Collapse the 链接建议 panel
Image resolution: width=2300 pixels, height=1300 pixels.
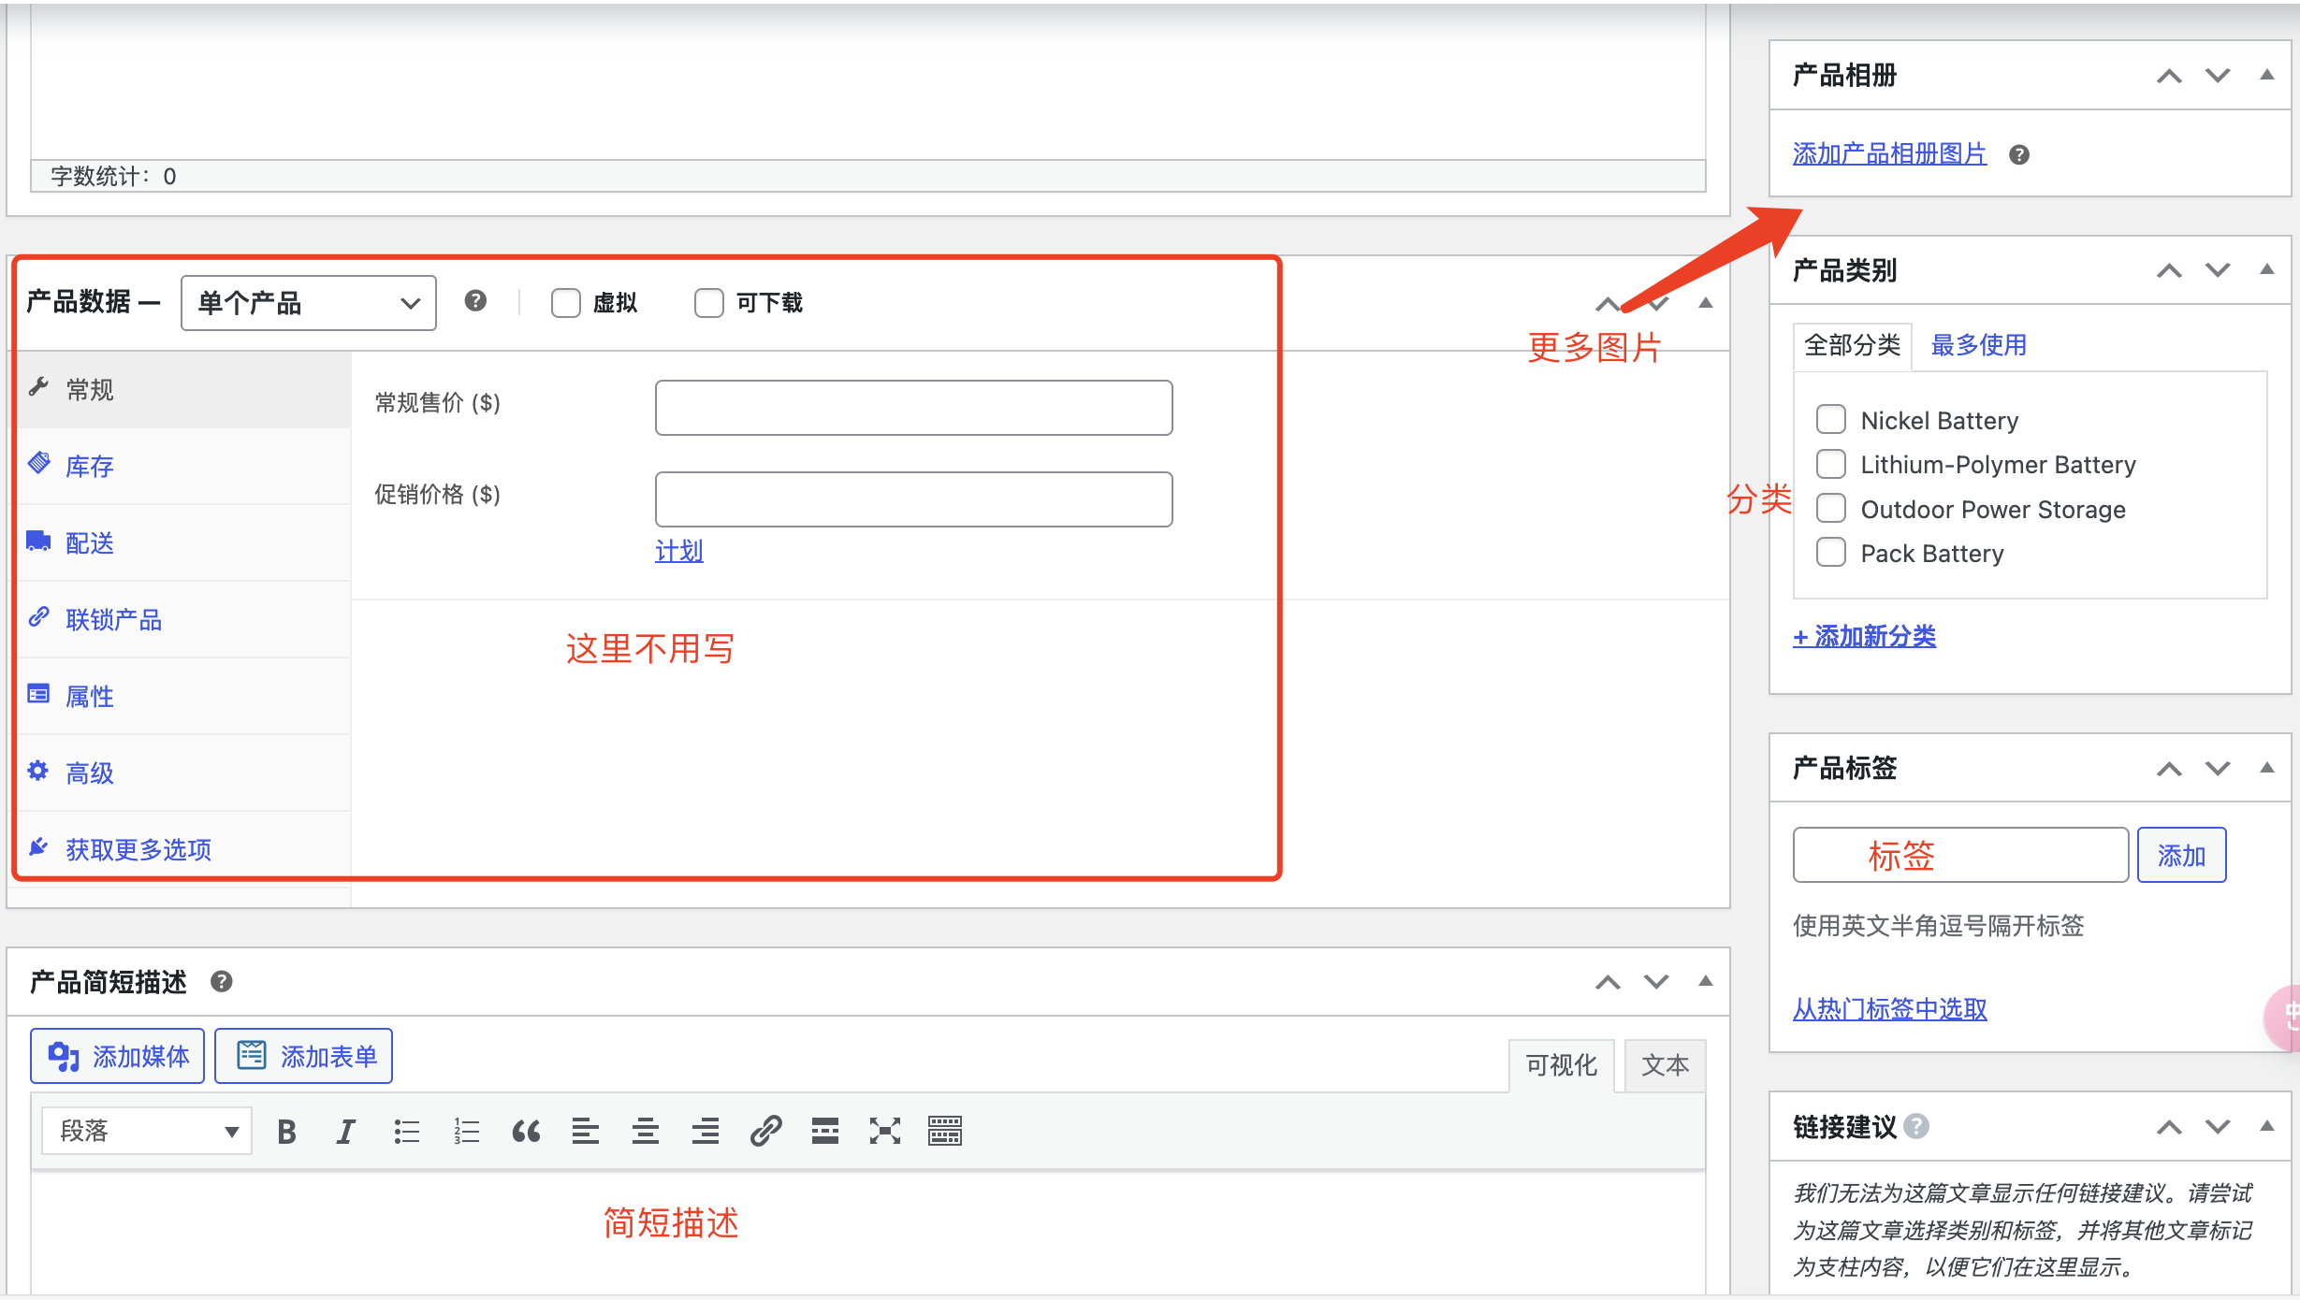click(x=2266, y=1126)
